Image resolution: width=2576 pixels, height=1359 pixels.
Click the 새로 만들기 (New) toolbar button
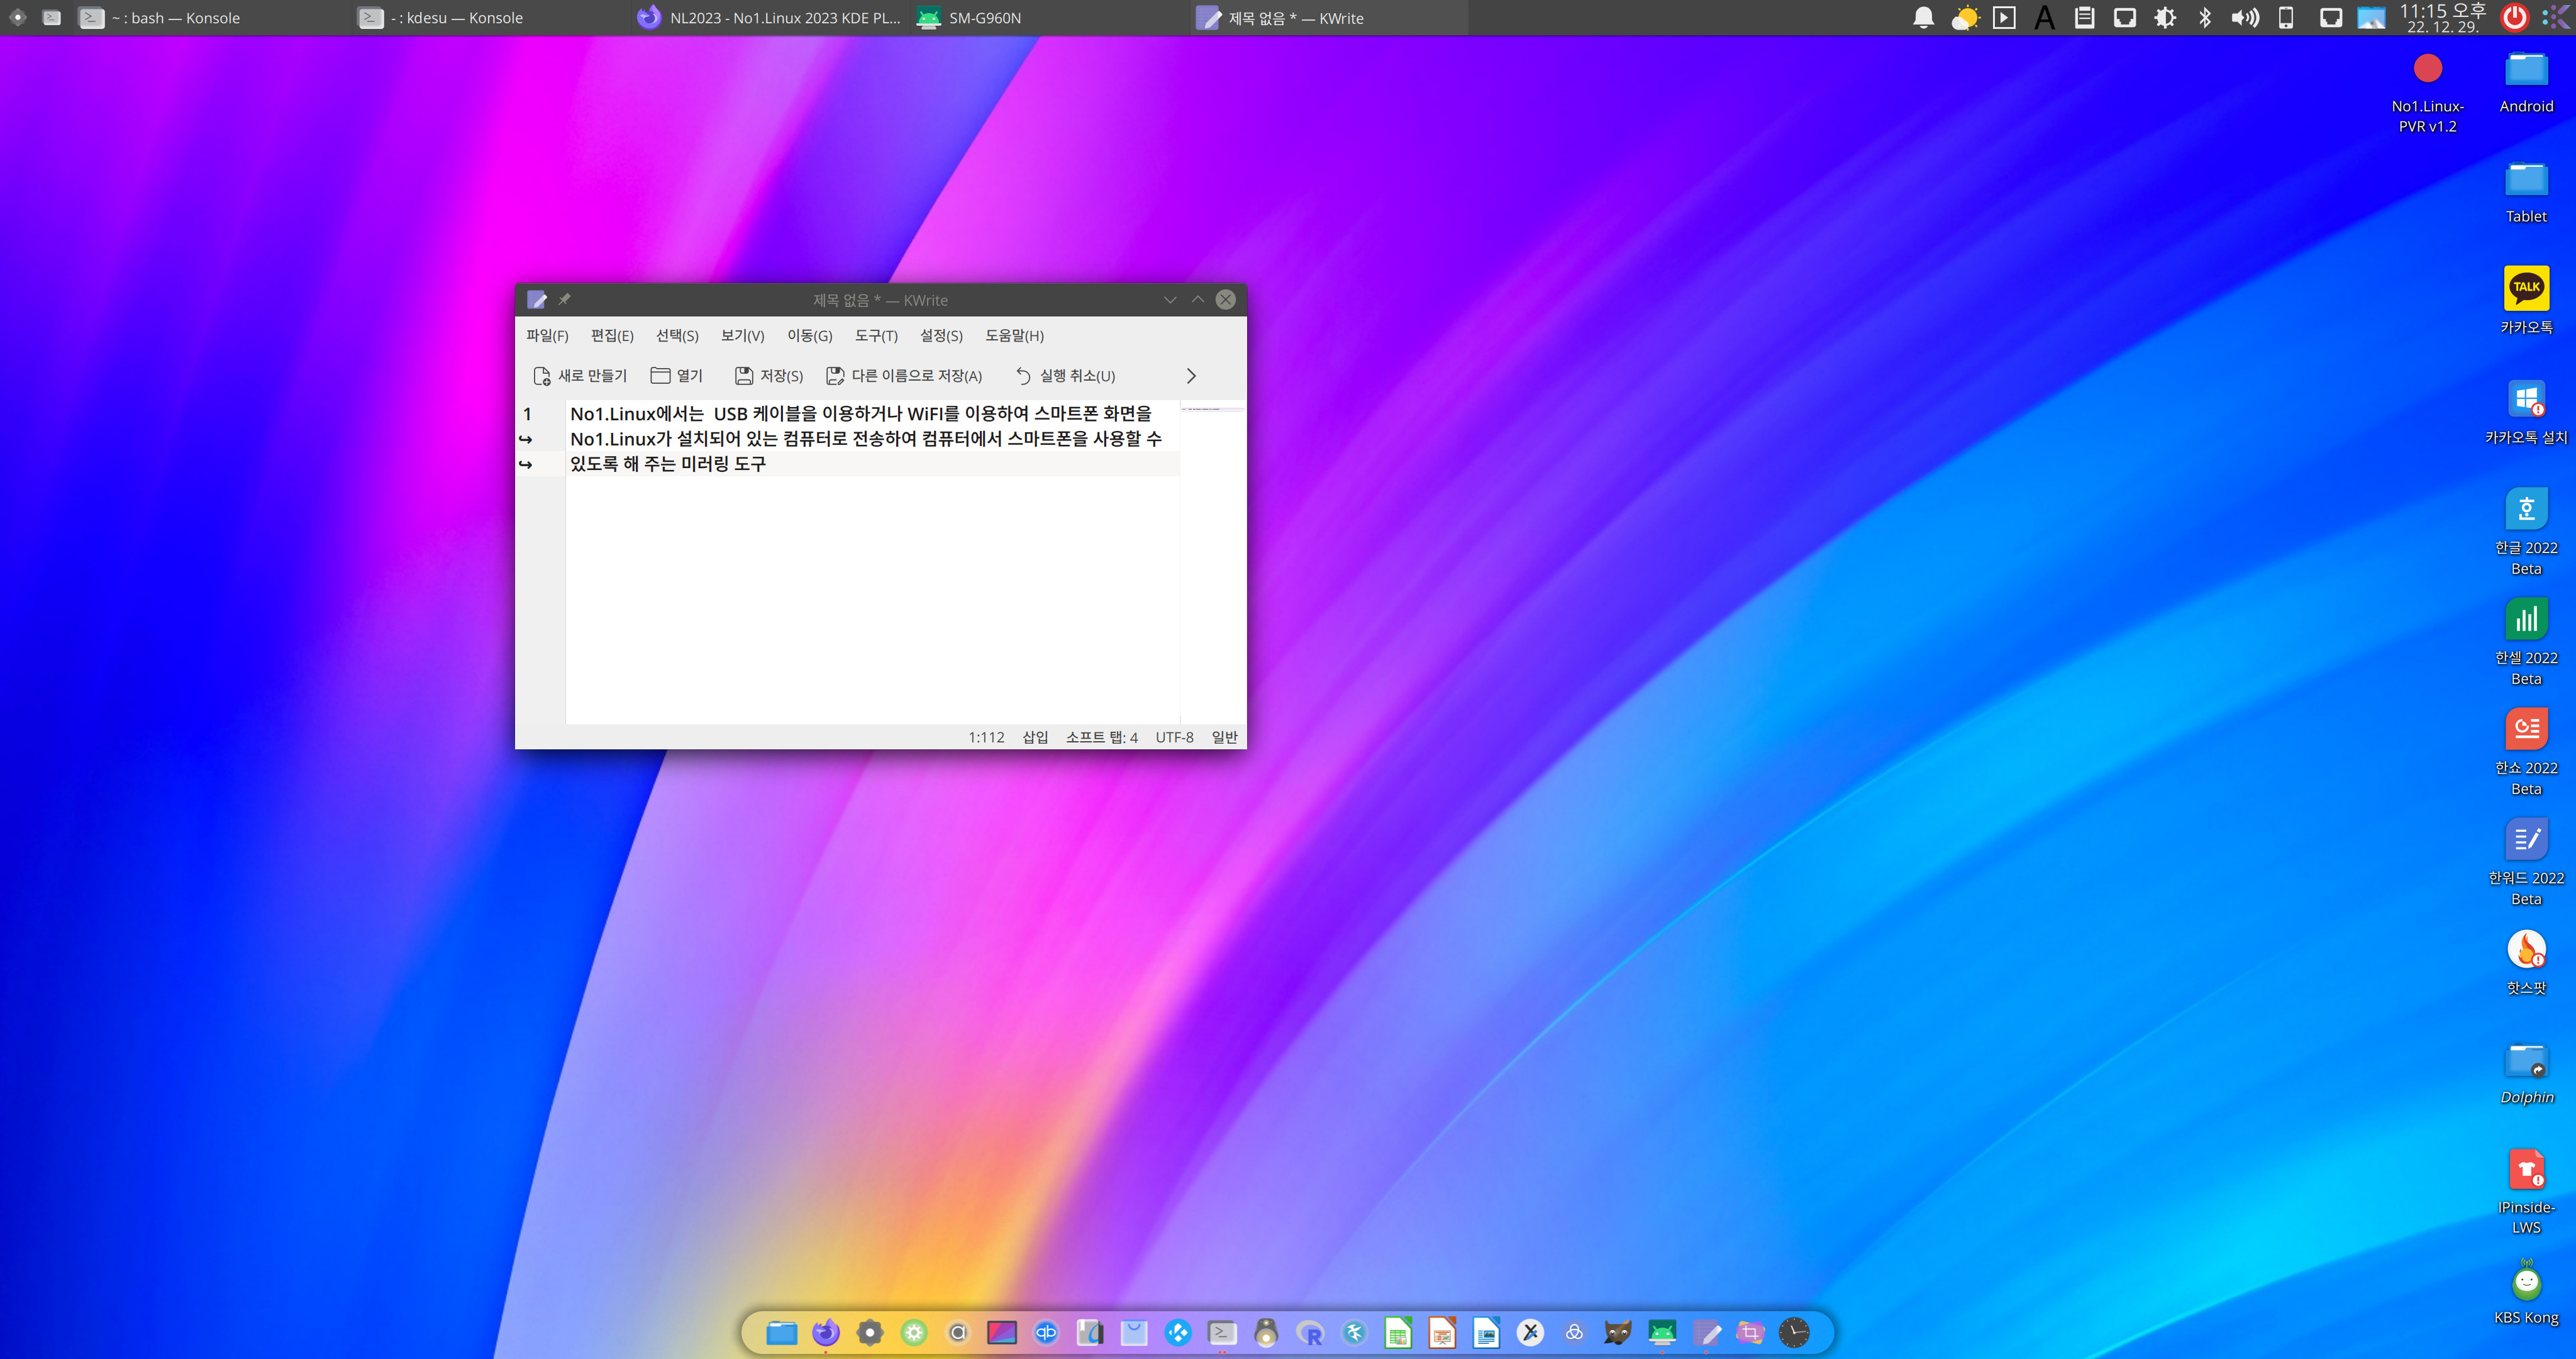[580, 375]
